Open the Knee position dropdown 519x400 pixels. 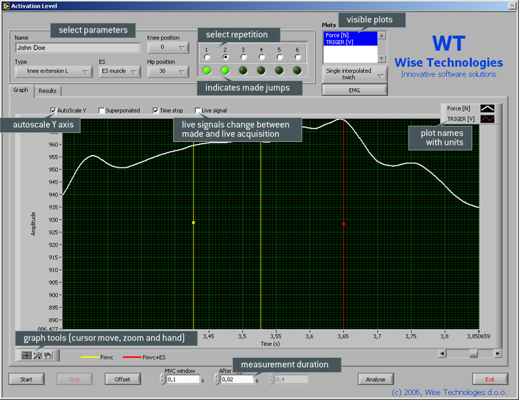pyautogui.click(x=168, y=47)
